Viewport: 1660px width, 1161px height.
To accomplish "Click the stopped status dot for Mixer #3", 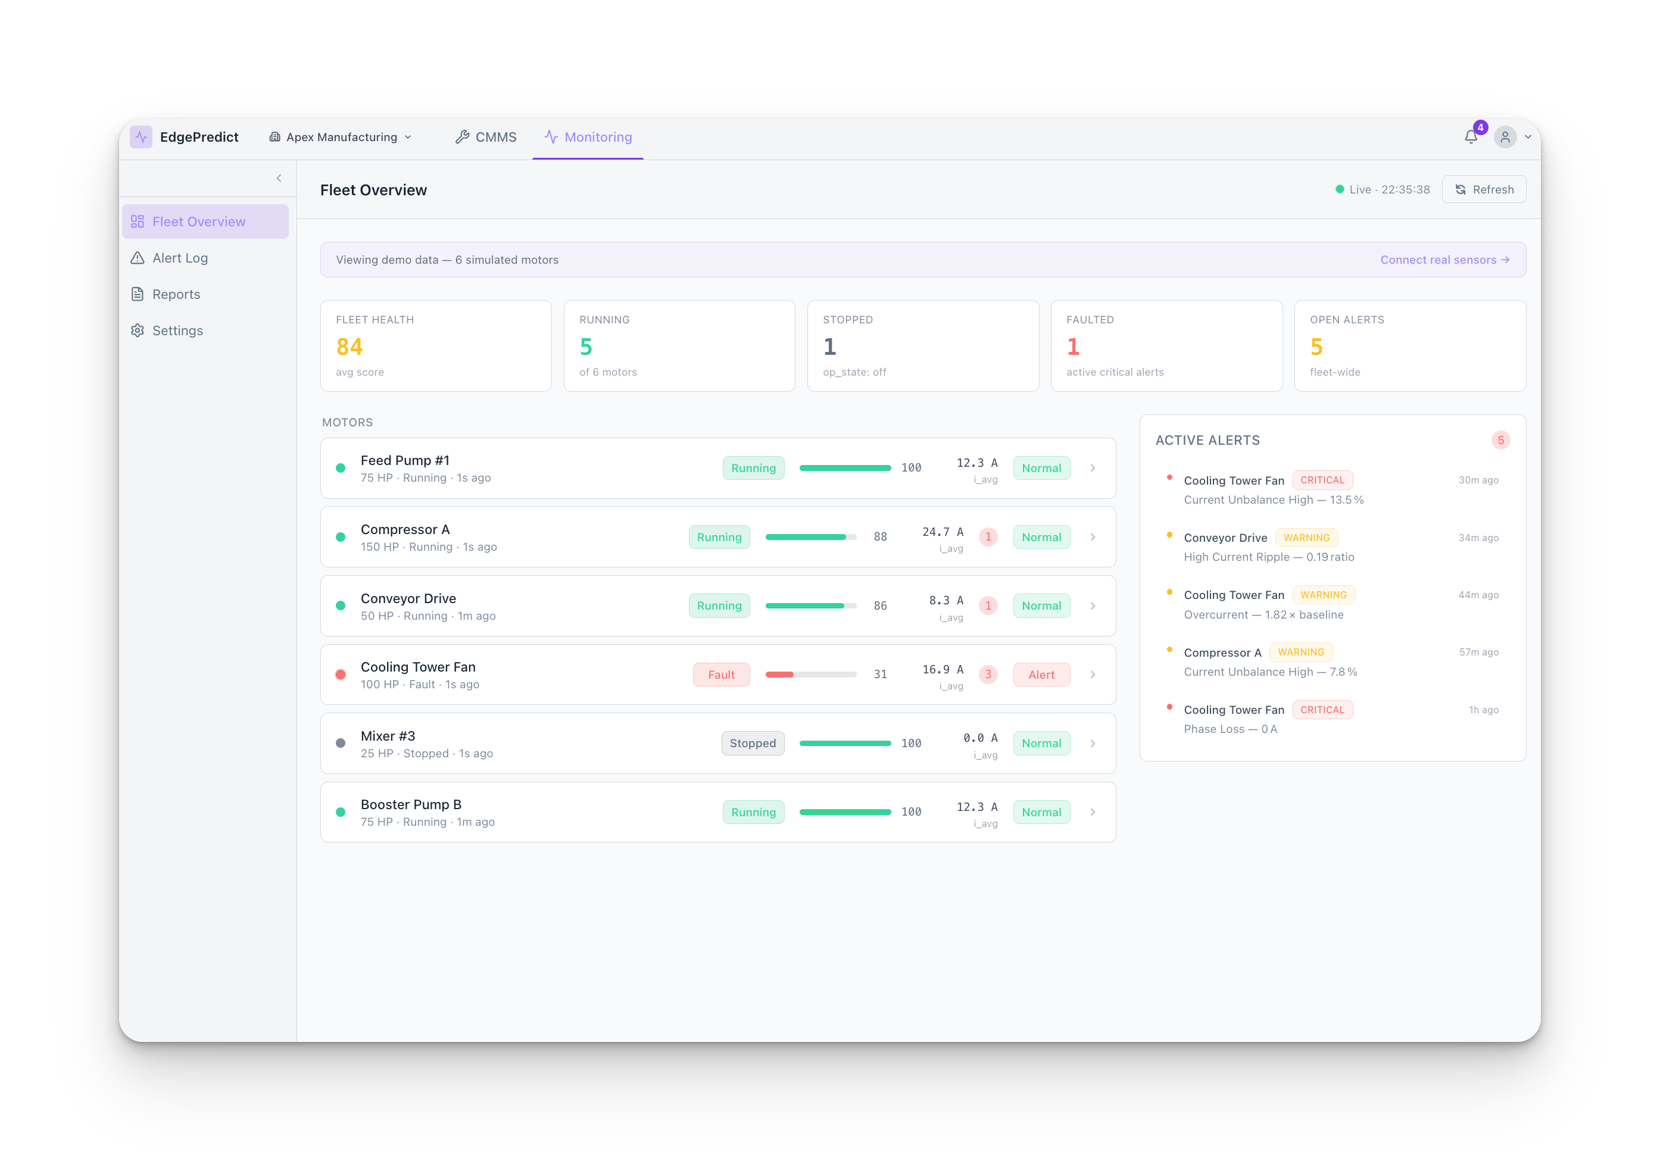I will (341, 743).
